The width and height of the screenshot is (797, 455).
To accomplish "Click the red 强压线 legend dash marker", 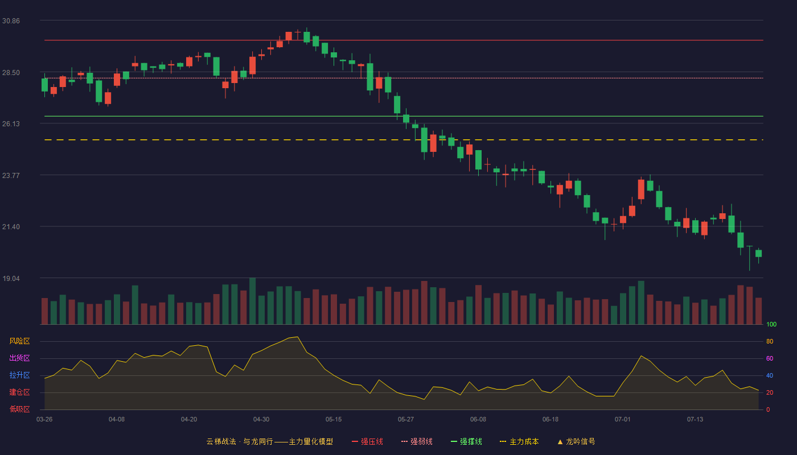I will [355, 441].
